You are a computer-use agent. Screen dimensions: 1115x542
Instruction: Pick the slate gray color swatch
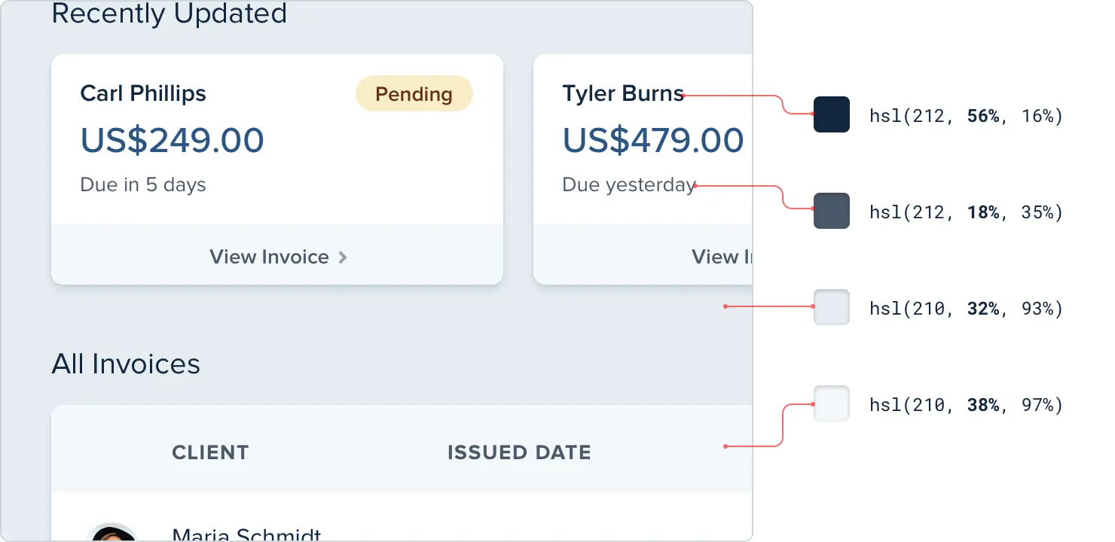pyautogui.click(x=831, y=211)
